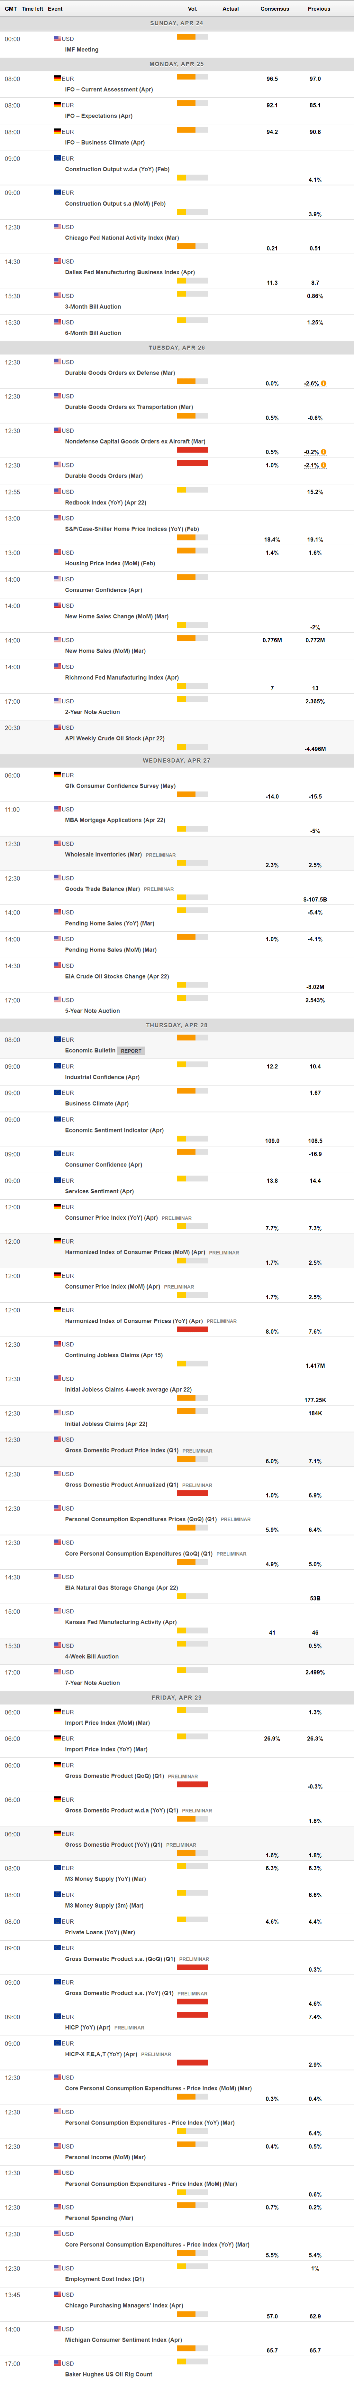Click the EU flag for Economic Bulletin
This screenshot has height=2382, width=354.
point(57,1039)
